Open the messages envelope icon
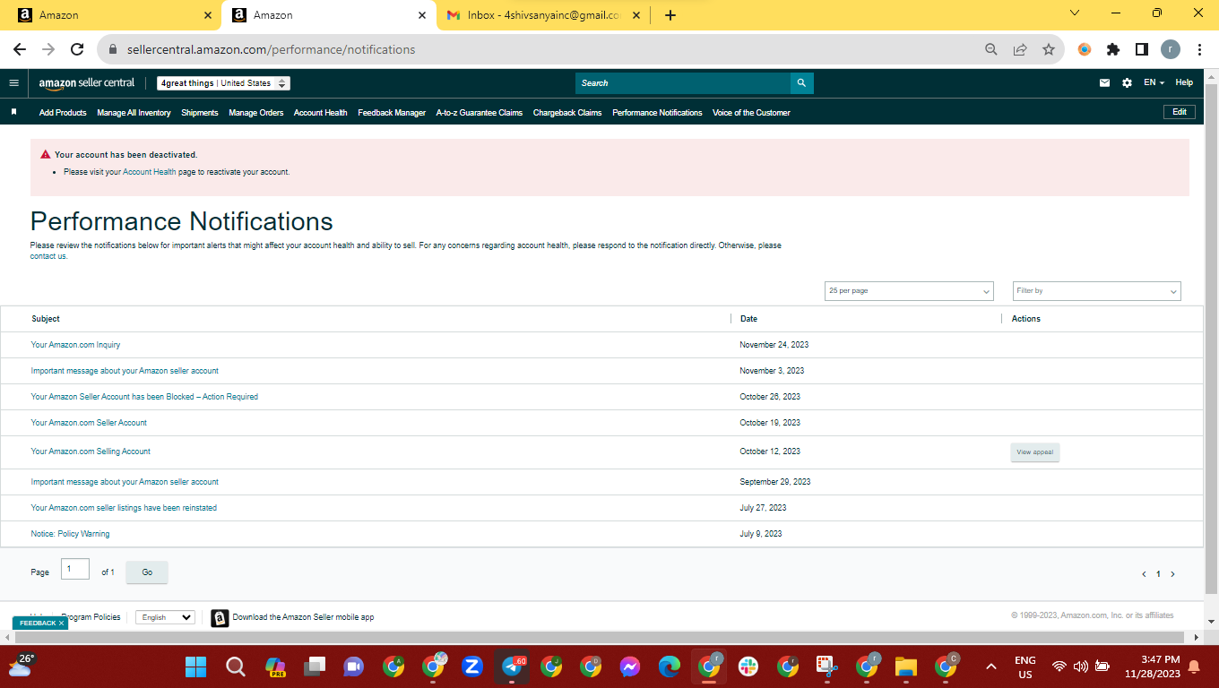Image resolution: width=1219 pixels, height=688 pixels. point(1104,83)
